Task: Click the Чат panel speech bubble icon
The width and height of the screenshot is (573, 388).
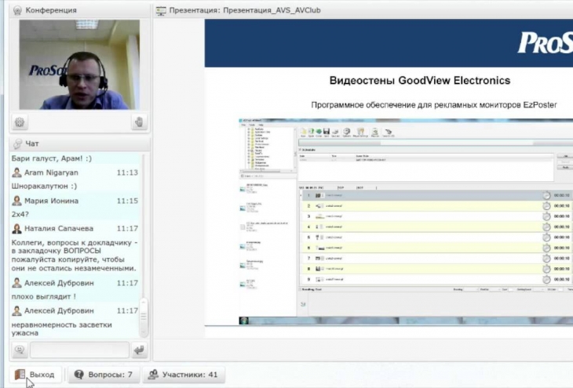Action: 17,143
